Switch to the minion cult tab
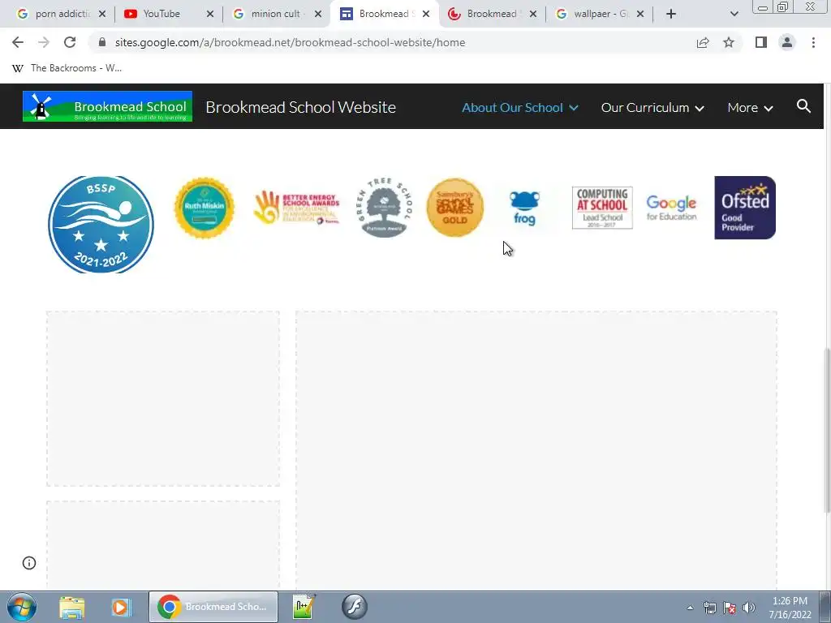 [276, 14]
